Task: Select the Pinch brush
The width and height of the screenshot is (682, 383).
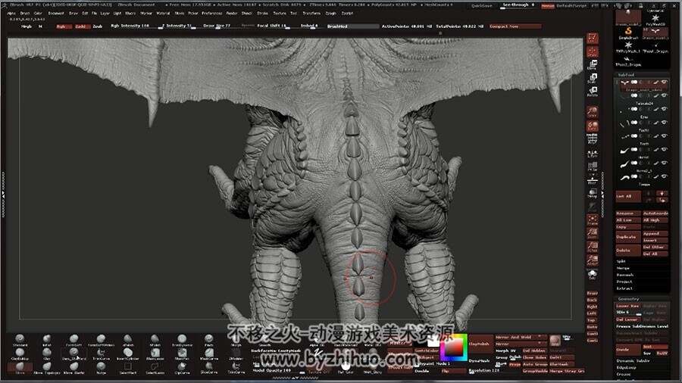Action: [x=209, y=340]
